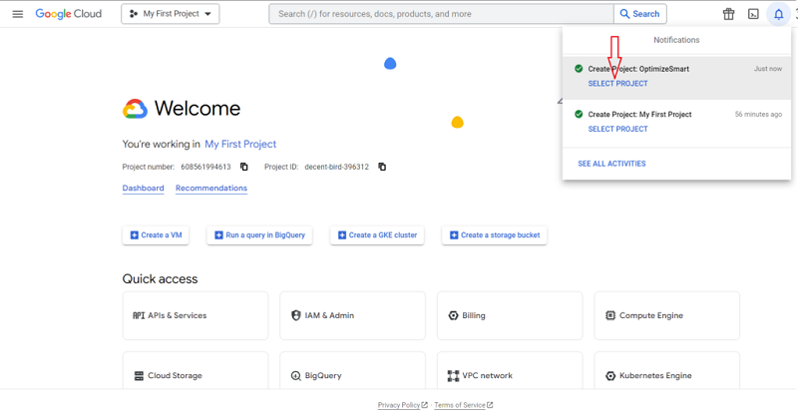
Task: Open Kubernetes Engine quick access card
Action: pos(667,371)
